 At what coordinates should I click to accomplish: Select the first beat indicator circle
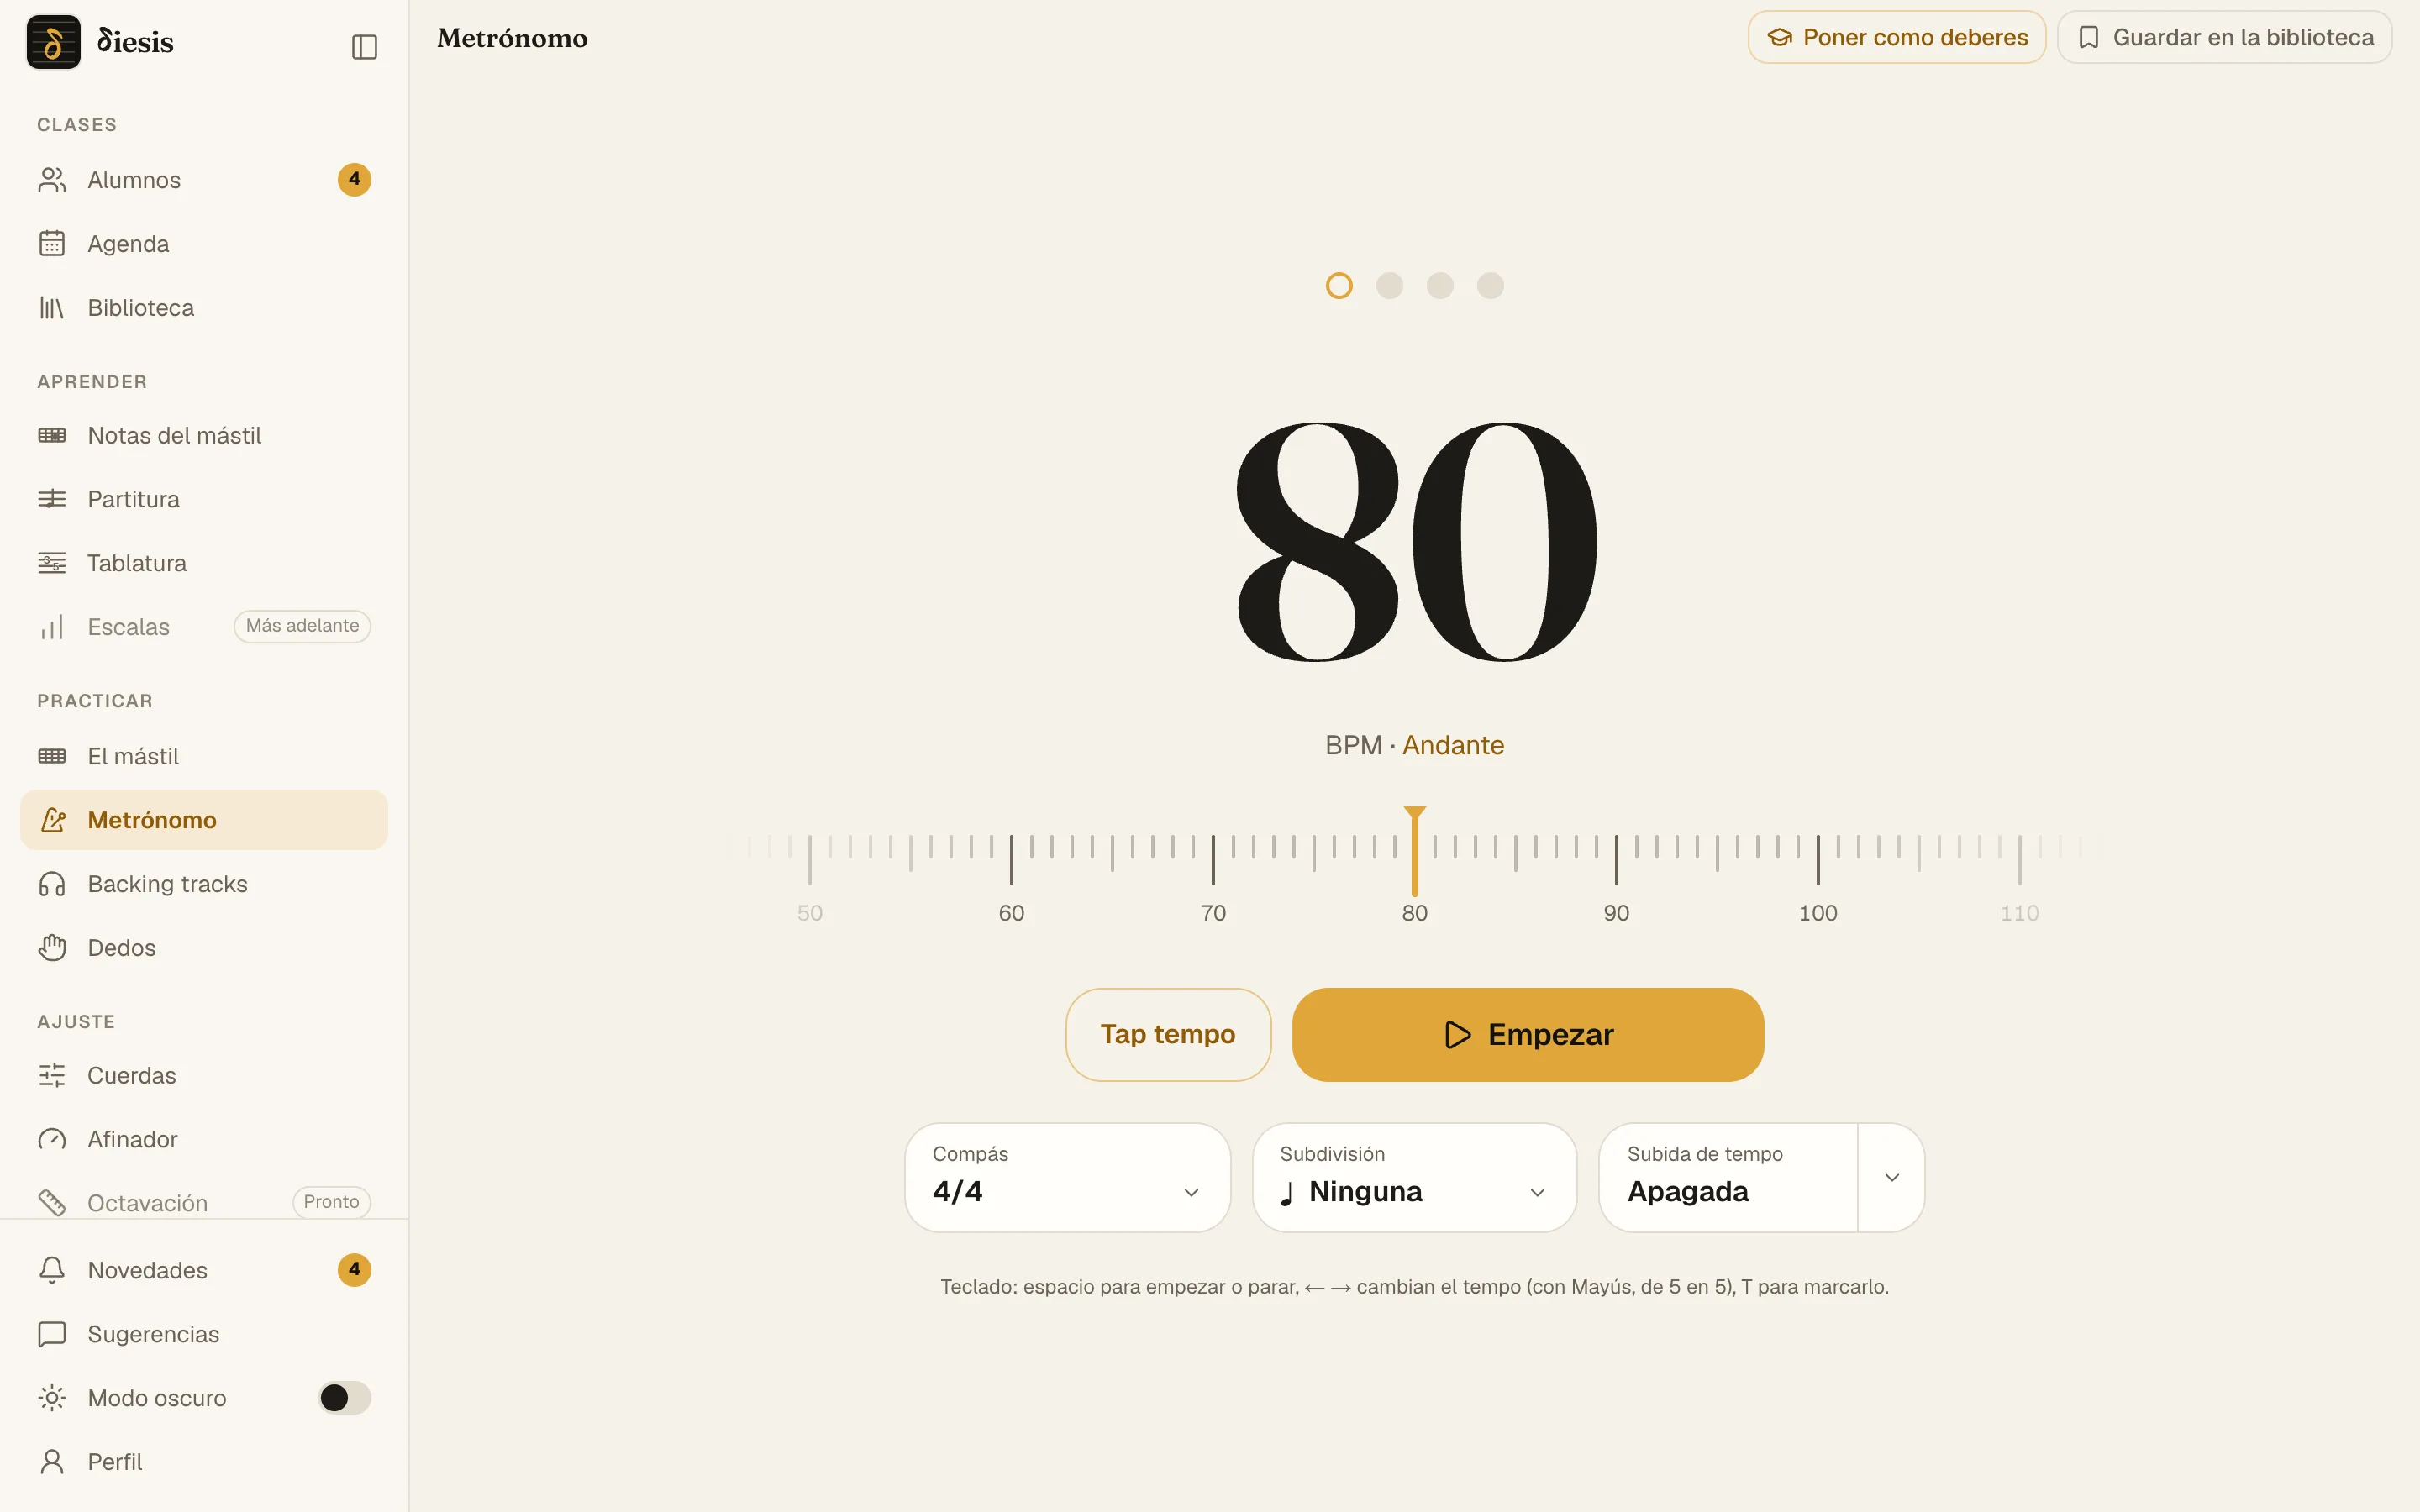tap(1339, 286)
